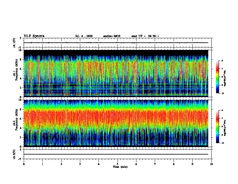238x184 pixels.
Task: Click the ch.3 voltage waveform trace
Action: pos(116,154)
